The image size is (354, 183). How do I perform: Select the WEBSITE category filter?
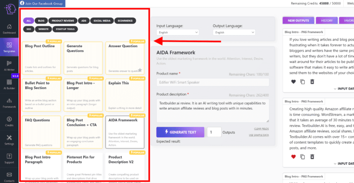(x=43, y=29)
